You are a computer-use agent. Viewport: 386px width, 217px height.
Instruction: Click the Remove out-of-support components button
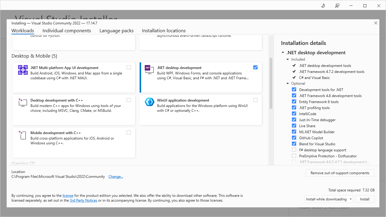point(340,173)
